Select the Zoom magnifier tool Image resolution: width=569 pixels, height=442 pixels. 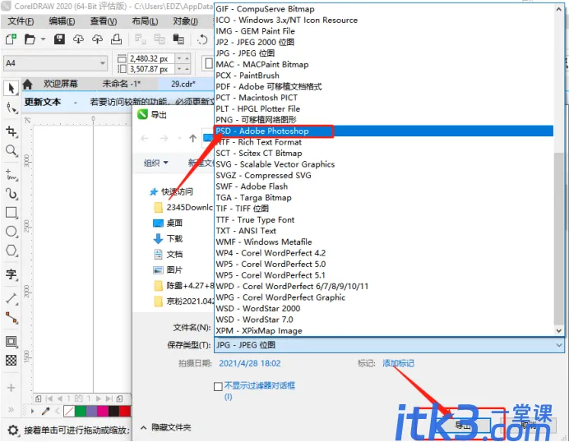12,150
